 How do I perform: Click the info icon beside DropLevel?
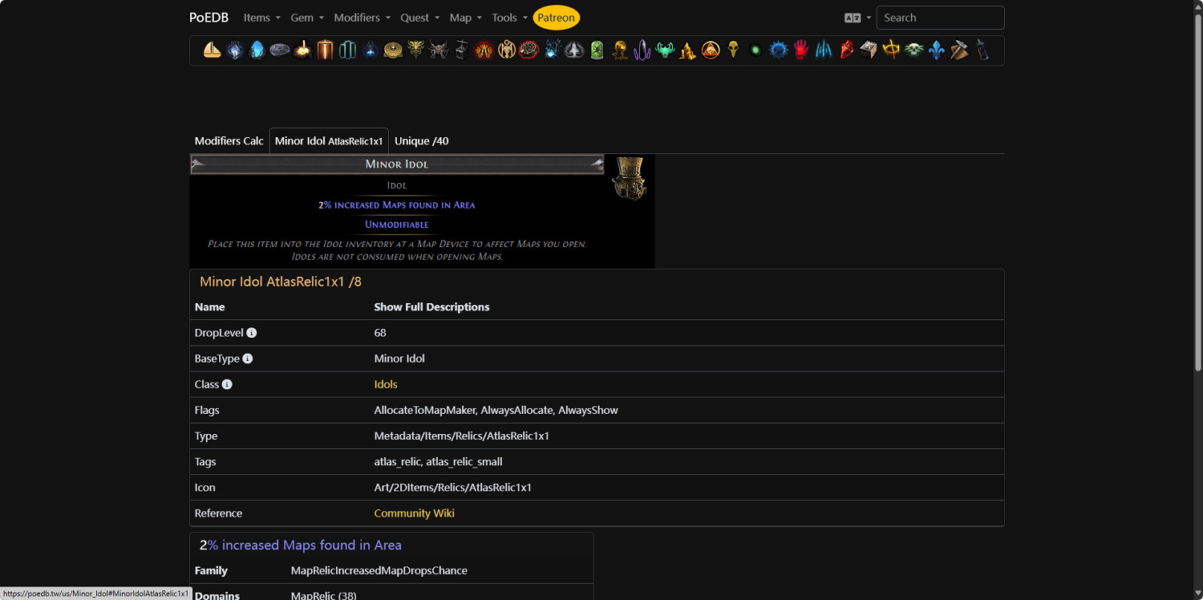point(252,333)
